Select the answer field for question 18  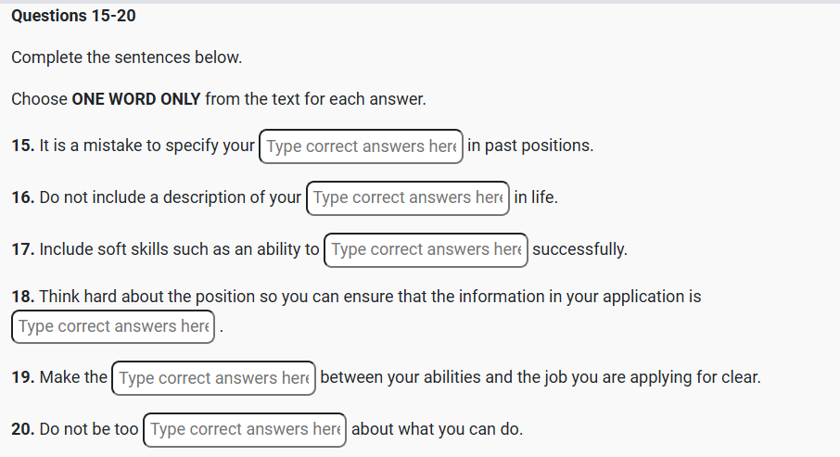point(113,326)
